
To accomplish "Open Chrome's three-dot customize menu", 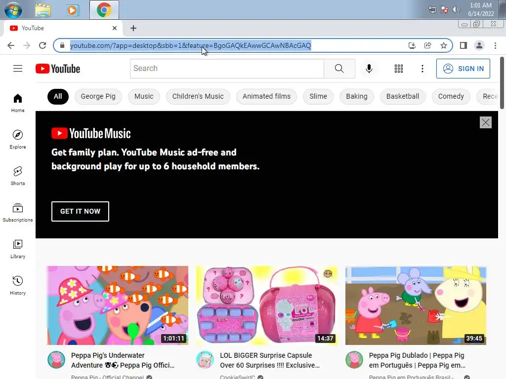I will tap(495, 45).
